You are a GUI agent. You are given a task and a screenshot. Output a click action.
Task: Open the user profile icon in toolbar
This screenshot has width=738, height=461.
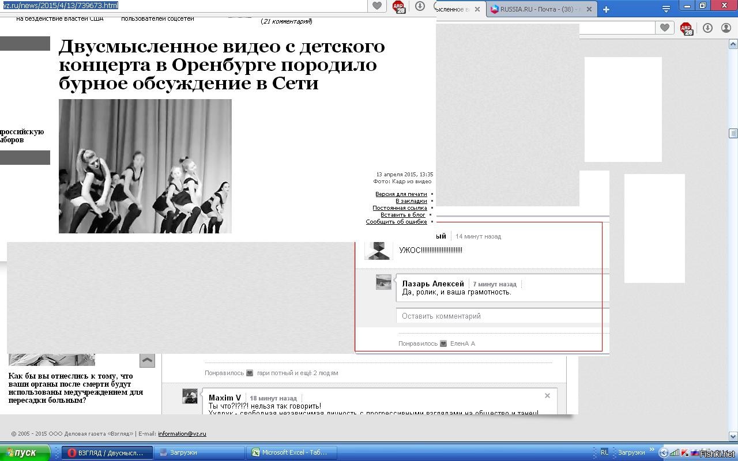tap(726, 28)
